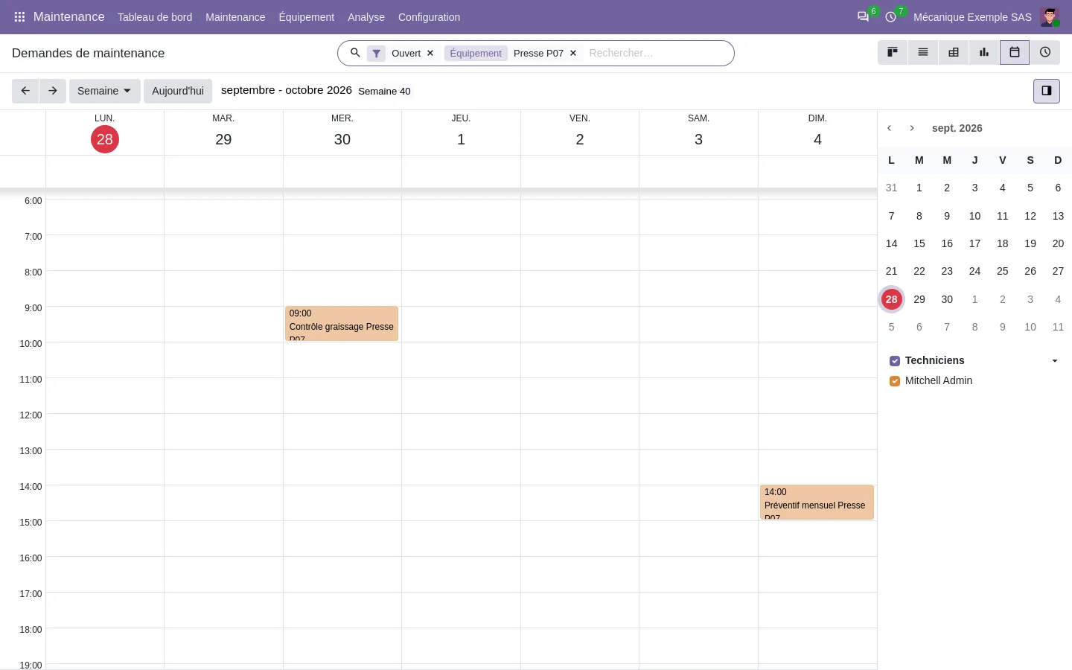Switch to Kanban view
1072x670 pixels.
pyautogui.click(x=893, y=52)
